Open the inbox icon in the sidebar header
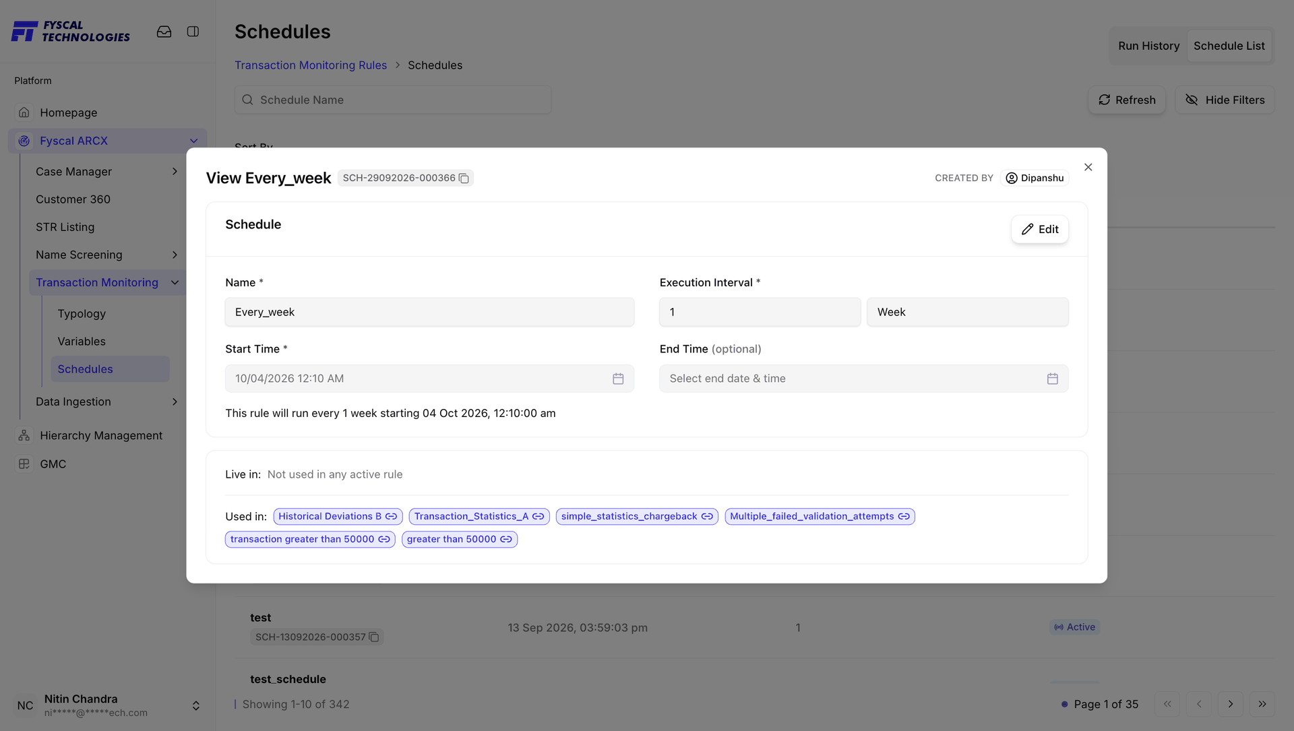Image resolution: width=1294 pixels, height=731 pixels. tap(164, 32)
